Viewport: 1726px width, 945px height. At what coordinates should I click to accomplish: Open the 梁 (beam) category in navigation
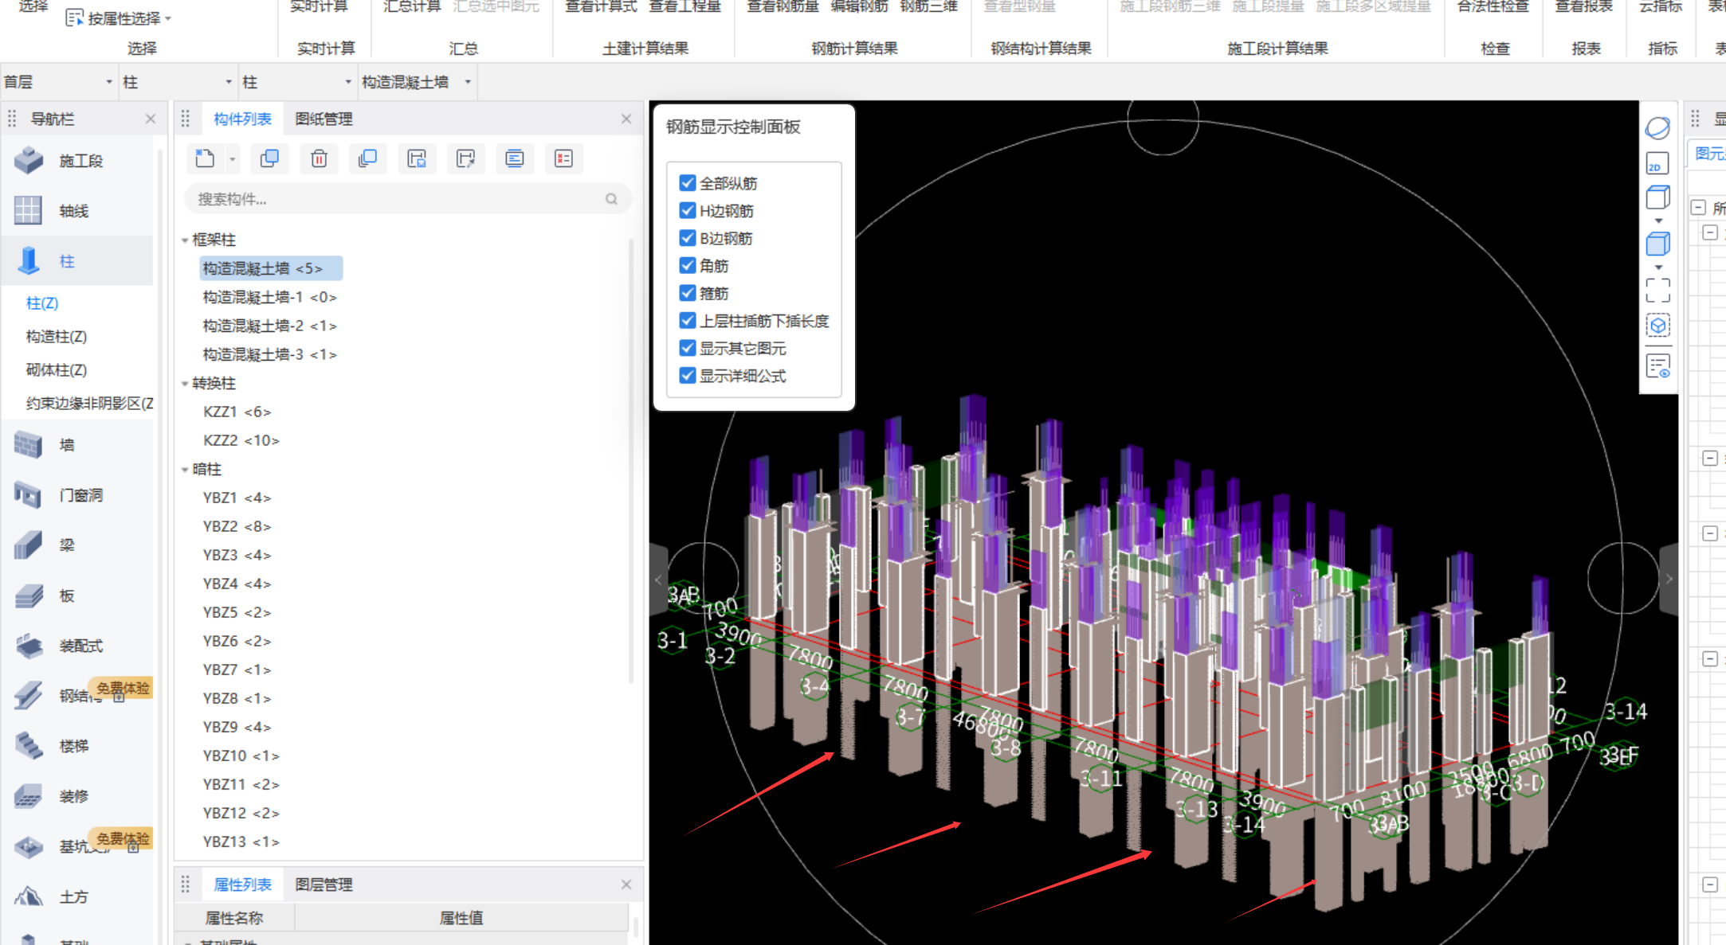click(67, 545)
